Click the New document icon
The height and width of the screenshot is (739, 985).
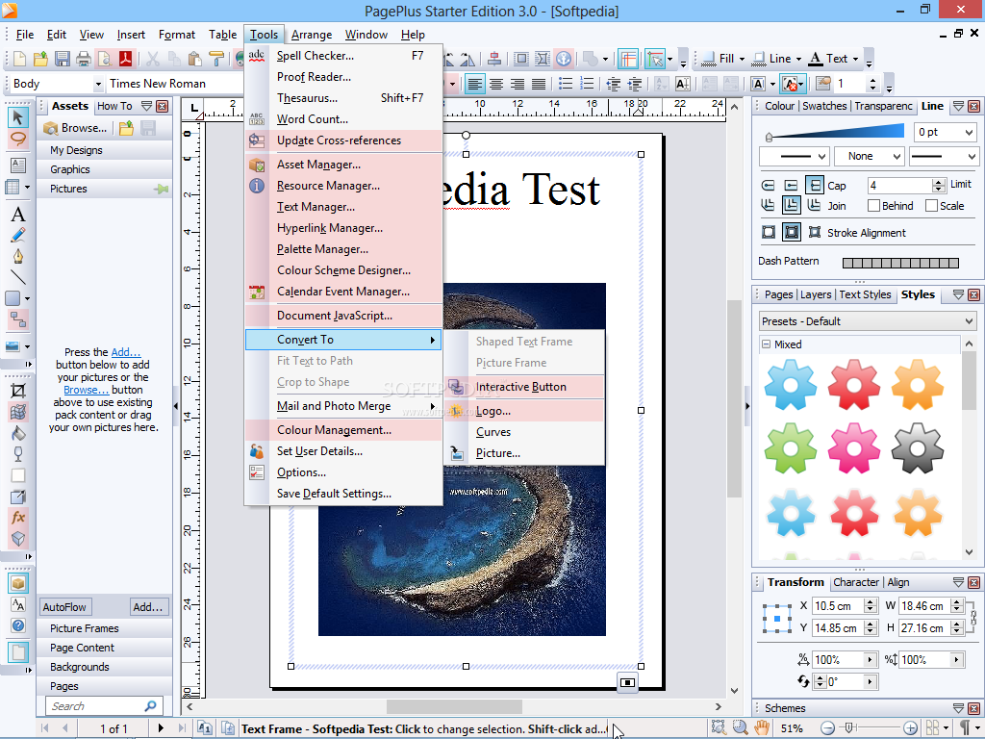[19, 59]
